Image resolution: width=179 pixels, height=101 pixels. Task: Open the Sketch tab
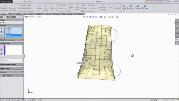pyautogui.click(x=11, y=14)
